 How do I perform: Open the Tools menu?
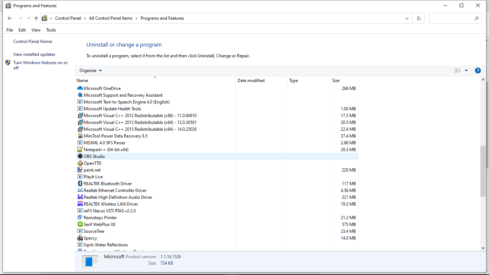tap(51, 30)
